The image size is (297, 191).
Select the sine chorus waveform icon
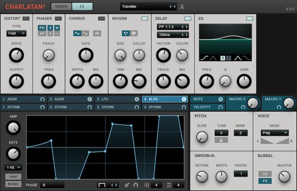[x=77, y=34]
